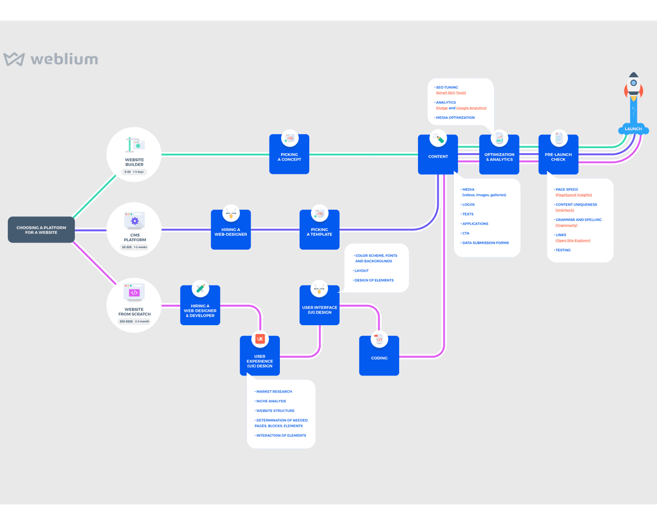
Task: Click the UX icon on User Experience block
Action: tap(260, 339)
